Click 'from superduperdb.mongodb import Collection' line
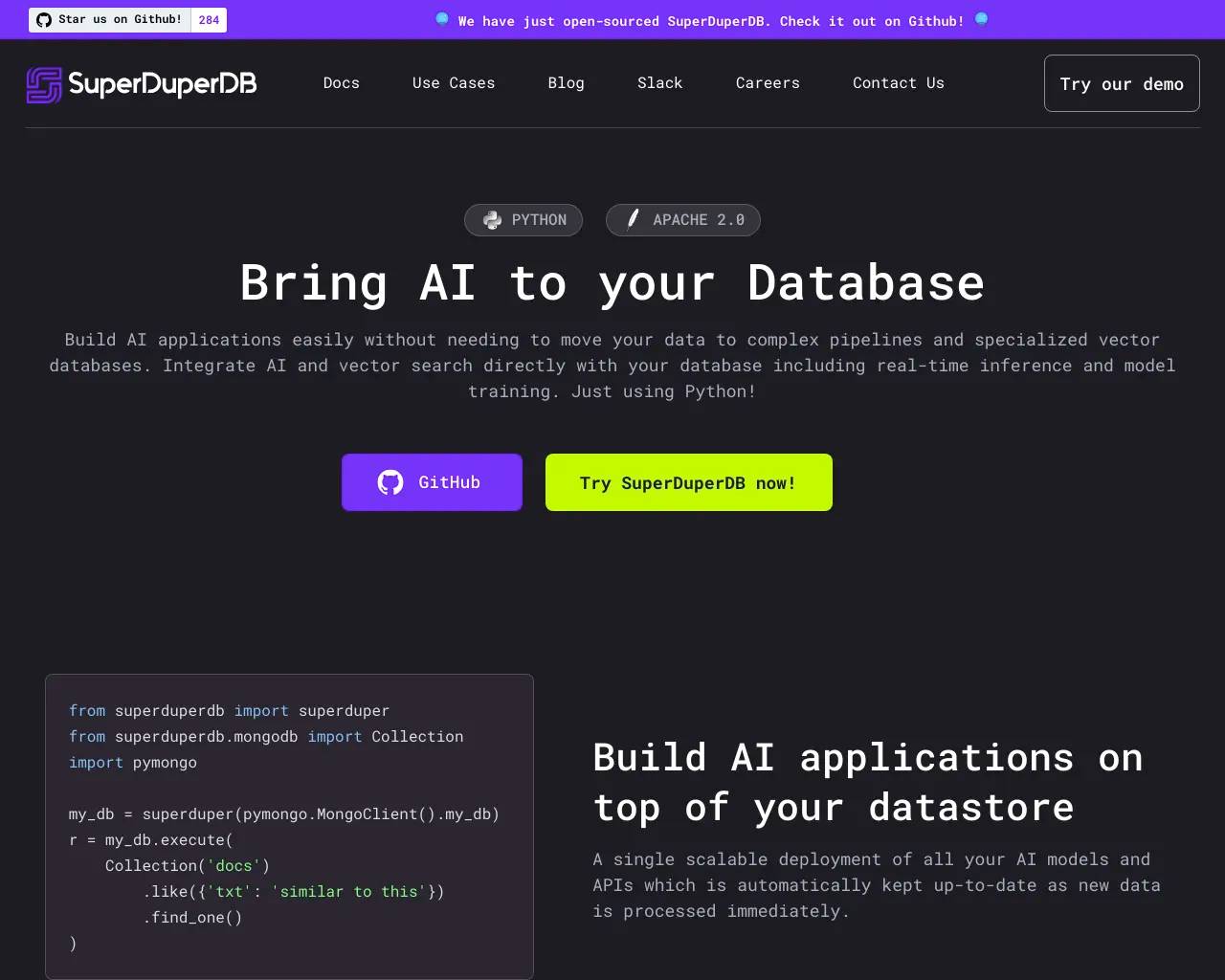Viewport: 1225px width, 980px height. pyautogui.click(x=266, y=737)
